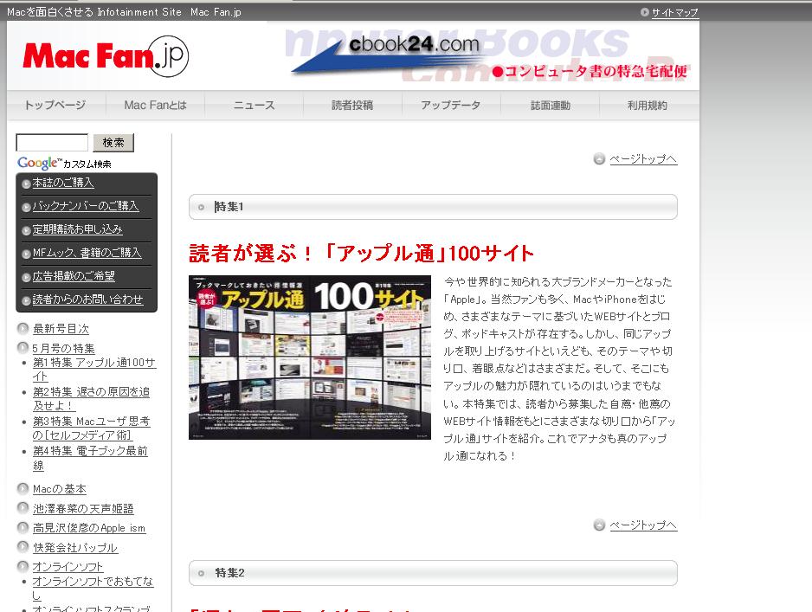812x612 pixels.
Task: Open the オンラインソフト sidebar link
Action: pos(68,567)
